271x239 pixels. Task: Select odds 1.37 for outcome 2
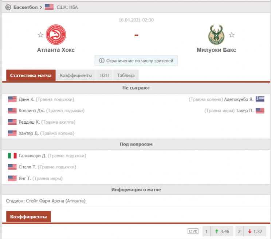click(x=255, y=231)
